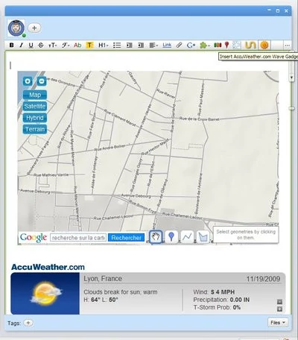Switch map to Terrain view

(x=35, y=129)
